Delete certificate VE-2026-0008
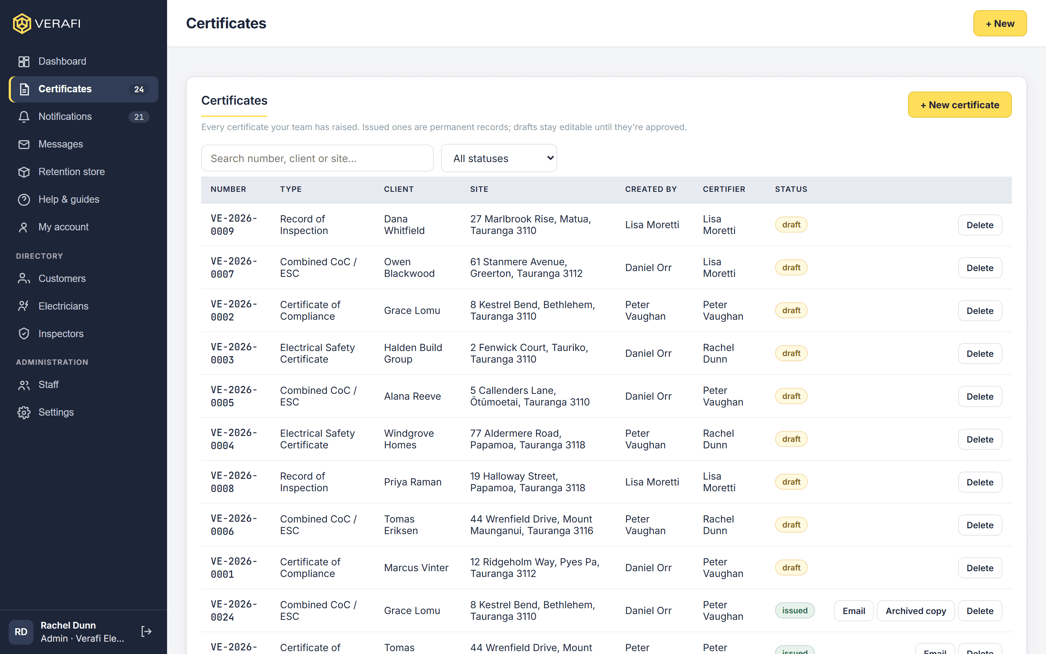Image resolution: width=1046 pixels, height=654 pixels. [x=980, y=482]
